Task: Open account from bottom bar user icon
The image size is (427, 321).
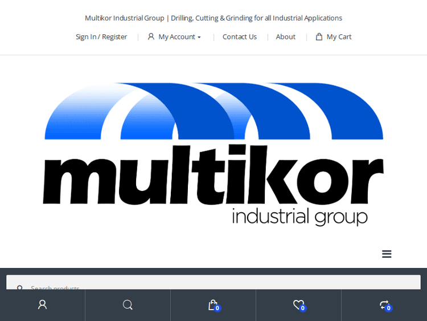Action: click(x=43, y=305)
